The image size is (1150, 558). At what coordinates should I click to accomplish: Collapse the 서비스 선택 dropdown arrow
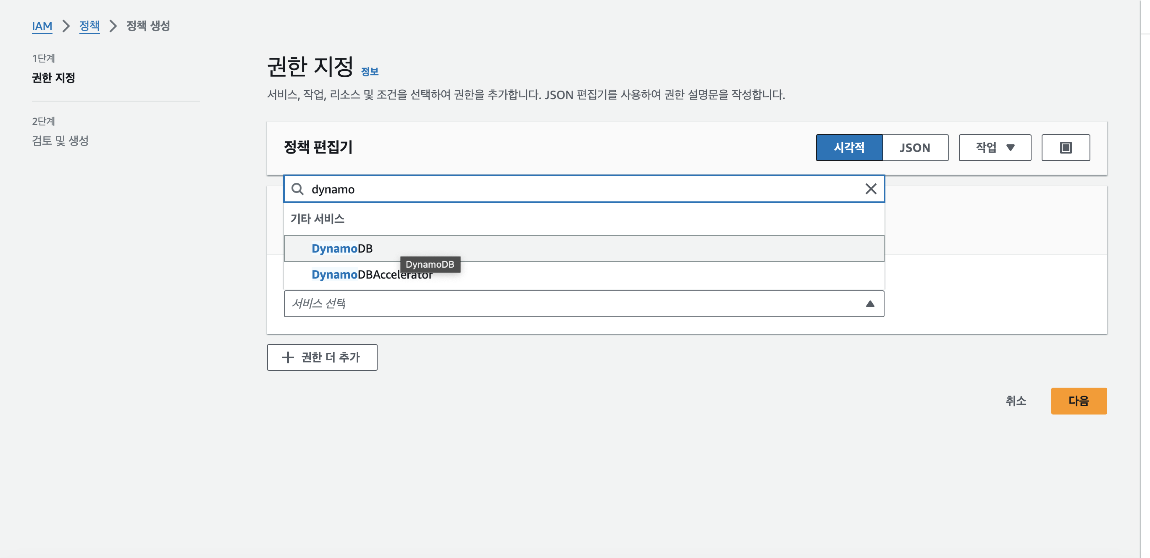click(x=870, y=304)
